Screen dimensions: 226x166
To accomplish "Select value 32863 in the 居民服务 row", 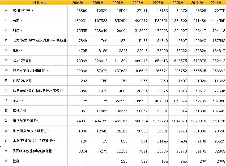I will pyautogui.click(x=216, y=151).
